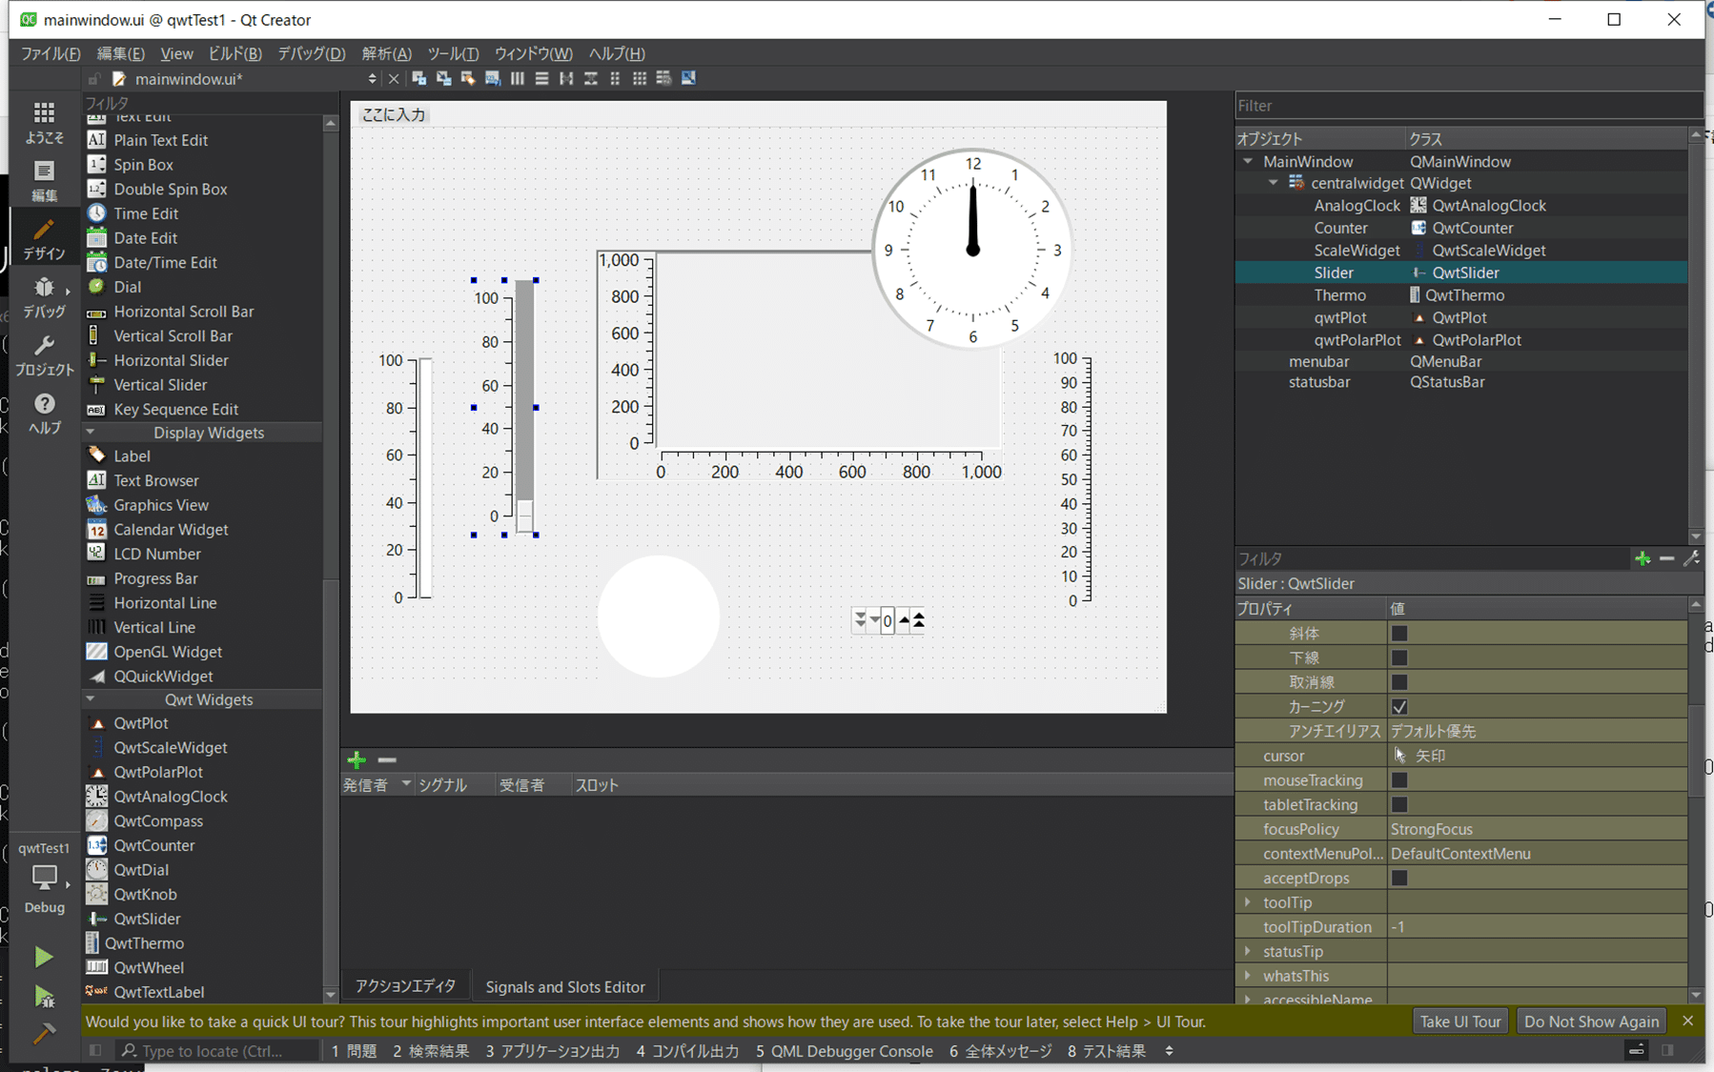This screenshot has height=1072, width=1714.
Task: Click the Adjust Size toolbar icon
Action: click(x=688, y=78)
